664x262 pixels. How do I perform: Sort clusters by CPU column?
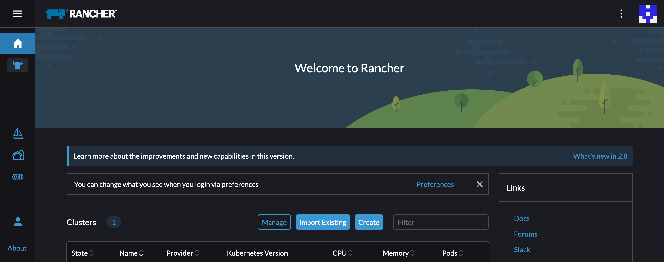coord(342,253)
